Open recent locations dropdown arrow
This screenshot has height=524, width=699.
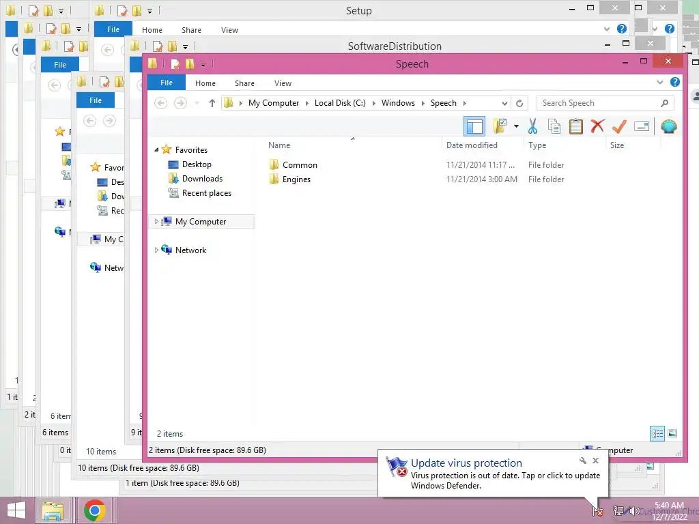click(x=197, y=104)
